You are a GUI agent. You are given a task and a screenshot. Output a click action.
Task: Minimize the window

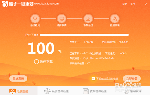140,4
